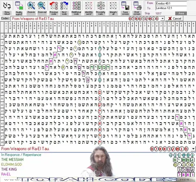Edit the From field showing Exodus 40:1
Screen dimensions: 196x182
[171, 3]
